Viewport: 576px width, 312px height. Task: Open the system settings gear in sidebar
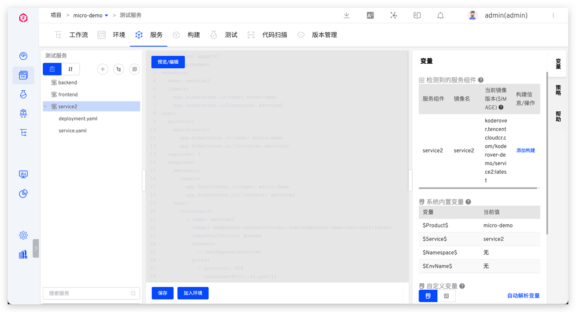23,235
